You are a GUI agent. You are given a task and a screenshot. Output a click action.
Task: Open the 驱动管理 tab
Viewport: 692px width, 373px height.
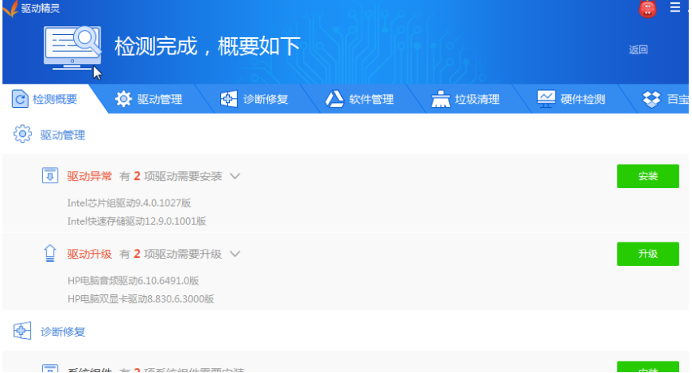pyautogui.click(x=149, y=100)
